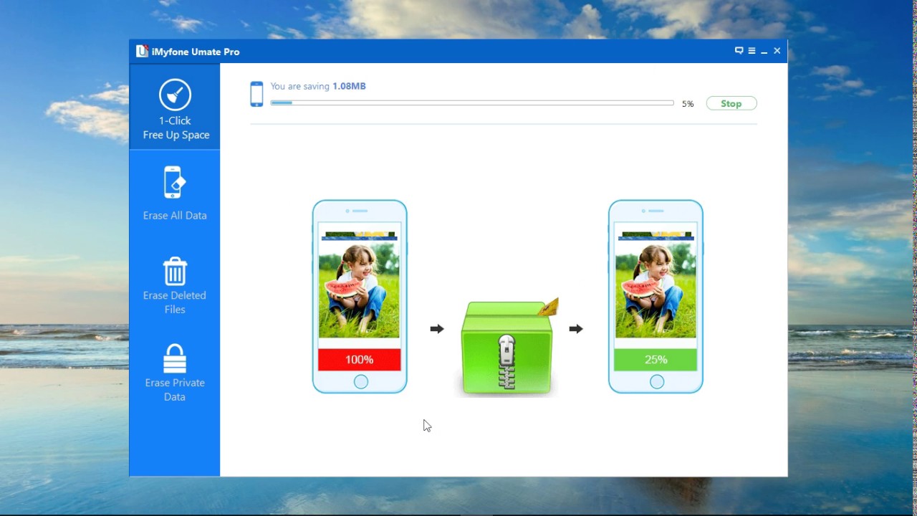Click the home button on 25% phone
917x516 pixels.
click(656, 382)
